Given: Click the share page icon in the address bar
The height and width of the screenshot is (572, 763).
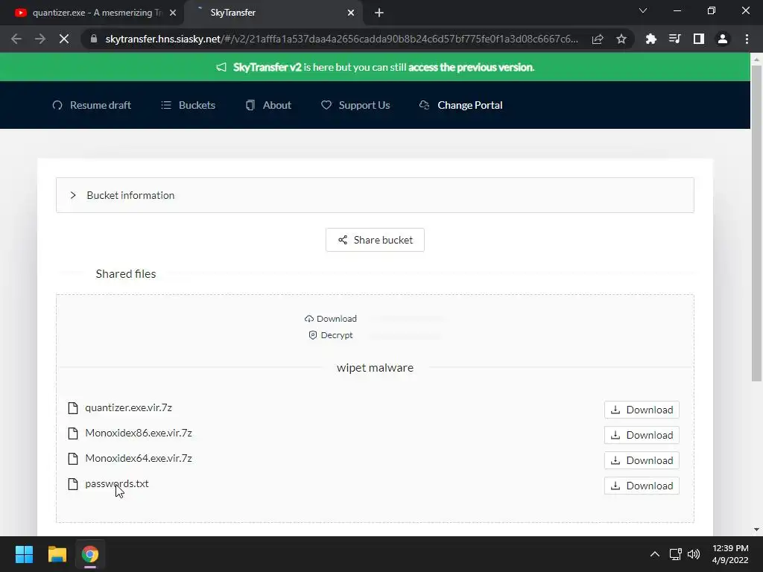Looking at the screenshot, I should click(x=598, y=39).
